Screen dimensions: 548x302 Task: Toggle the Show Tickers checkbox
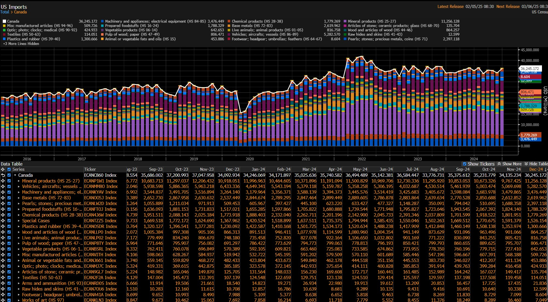(x=464, y=164)
